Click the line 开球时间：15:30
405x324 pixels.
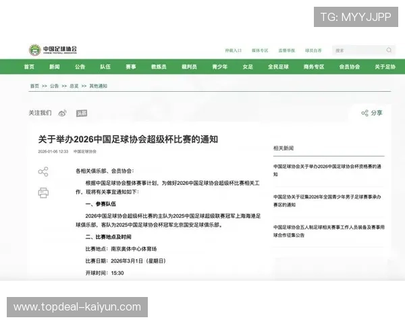[105, 273]
